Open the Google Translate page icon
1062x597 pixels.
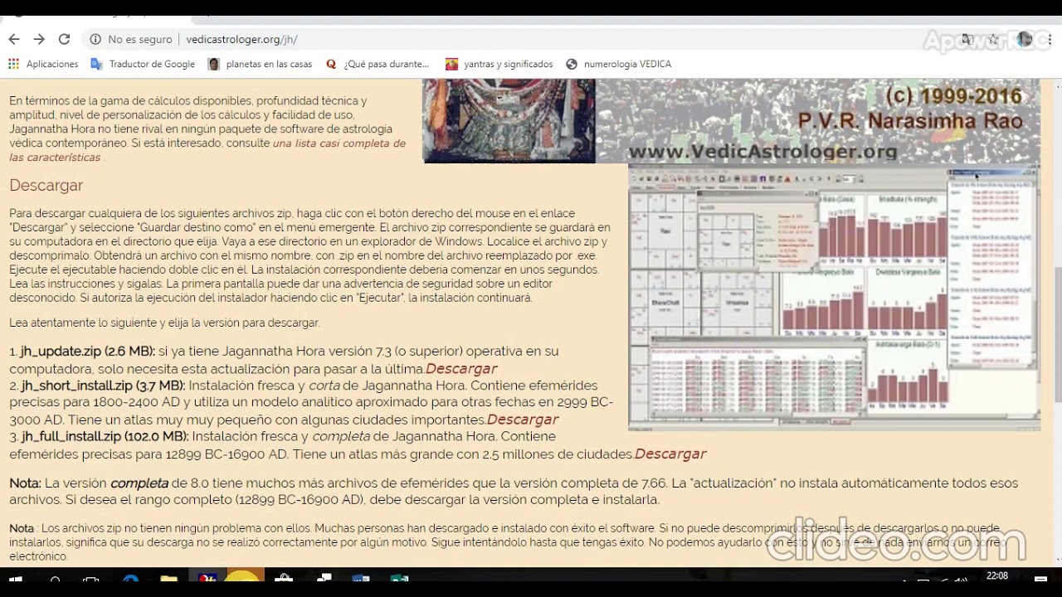point(967,39)
